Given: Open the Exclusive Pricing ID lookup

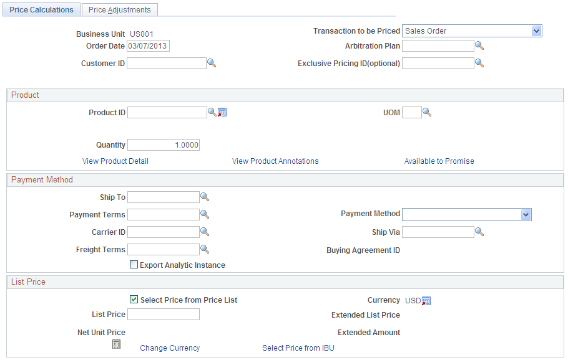Looking at the screenshot, I should pos(479,63).
